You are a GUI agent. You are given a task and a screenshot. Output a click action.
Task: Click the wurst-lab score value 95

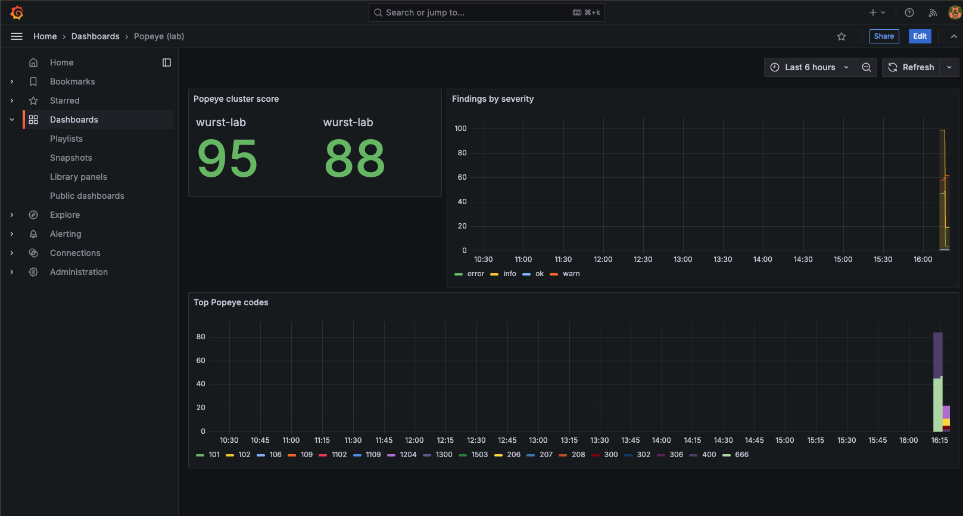tap(227, 158)
